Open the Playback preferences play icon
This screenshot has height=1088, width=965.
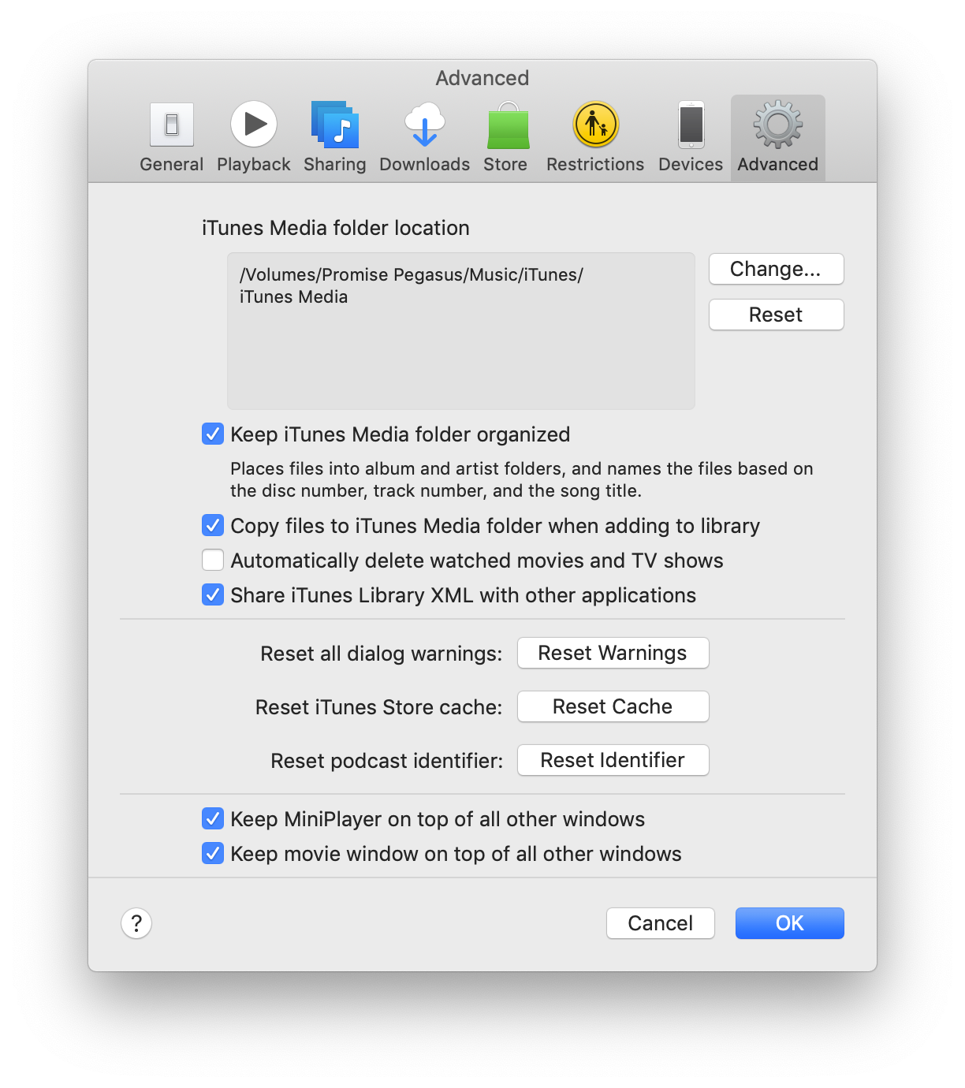point(254,125)
